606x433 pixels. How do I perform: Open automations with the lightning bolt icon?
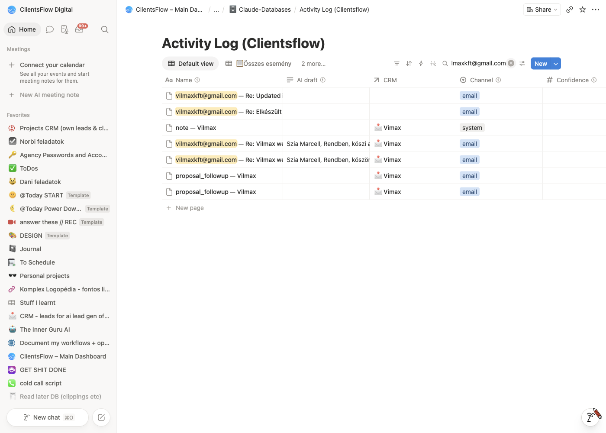[421, 64]
